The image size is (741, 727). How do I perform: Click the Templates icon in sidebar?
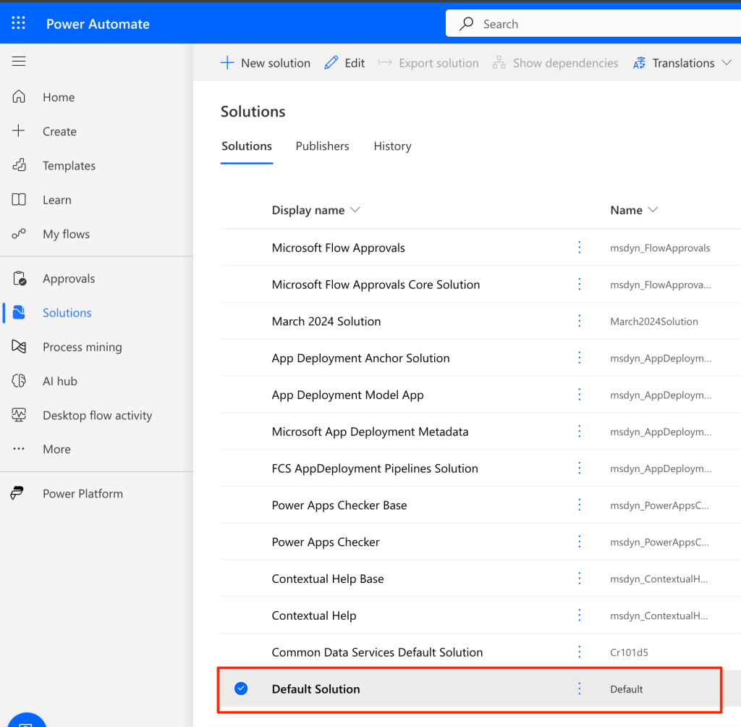click(19, 166)
